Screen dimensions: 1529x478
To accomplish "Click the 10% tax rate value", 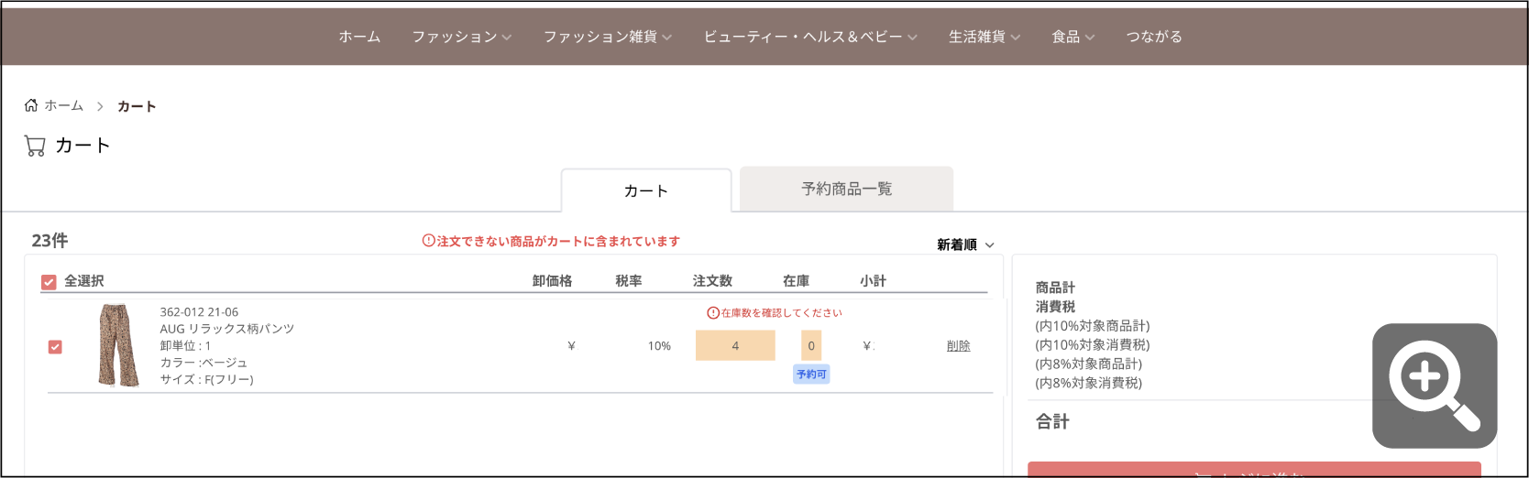I will click(x=659, y=346).
